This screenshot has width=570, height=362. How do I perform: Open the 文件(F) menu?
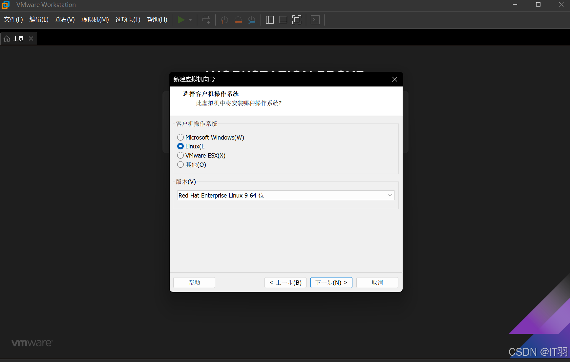[13, 20]
